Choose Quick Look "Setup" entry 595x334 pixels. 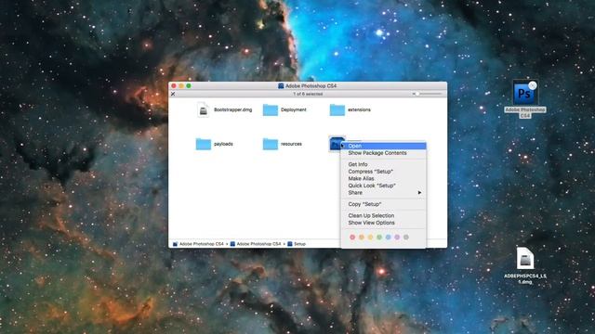[383, 186]
